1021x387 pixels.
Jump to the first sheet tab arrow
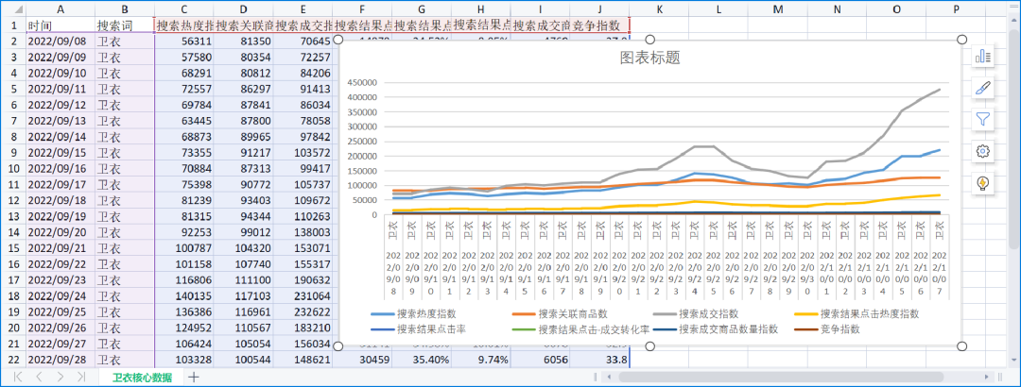[x=18, y=377]
